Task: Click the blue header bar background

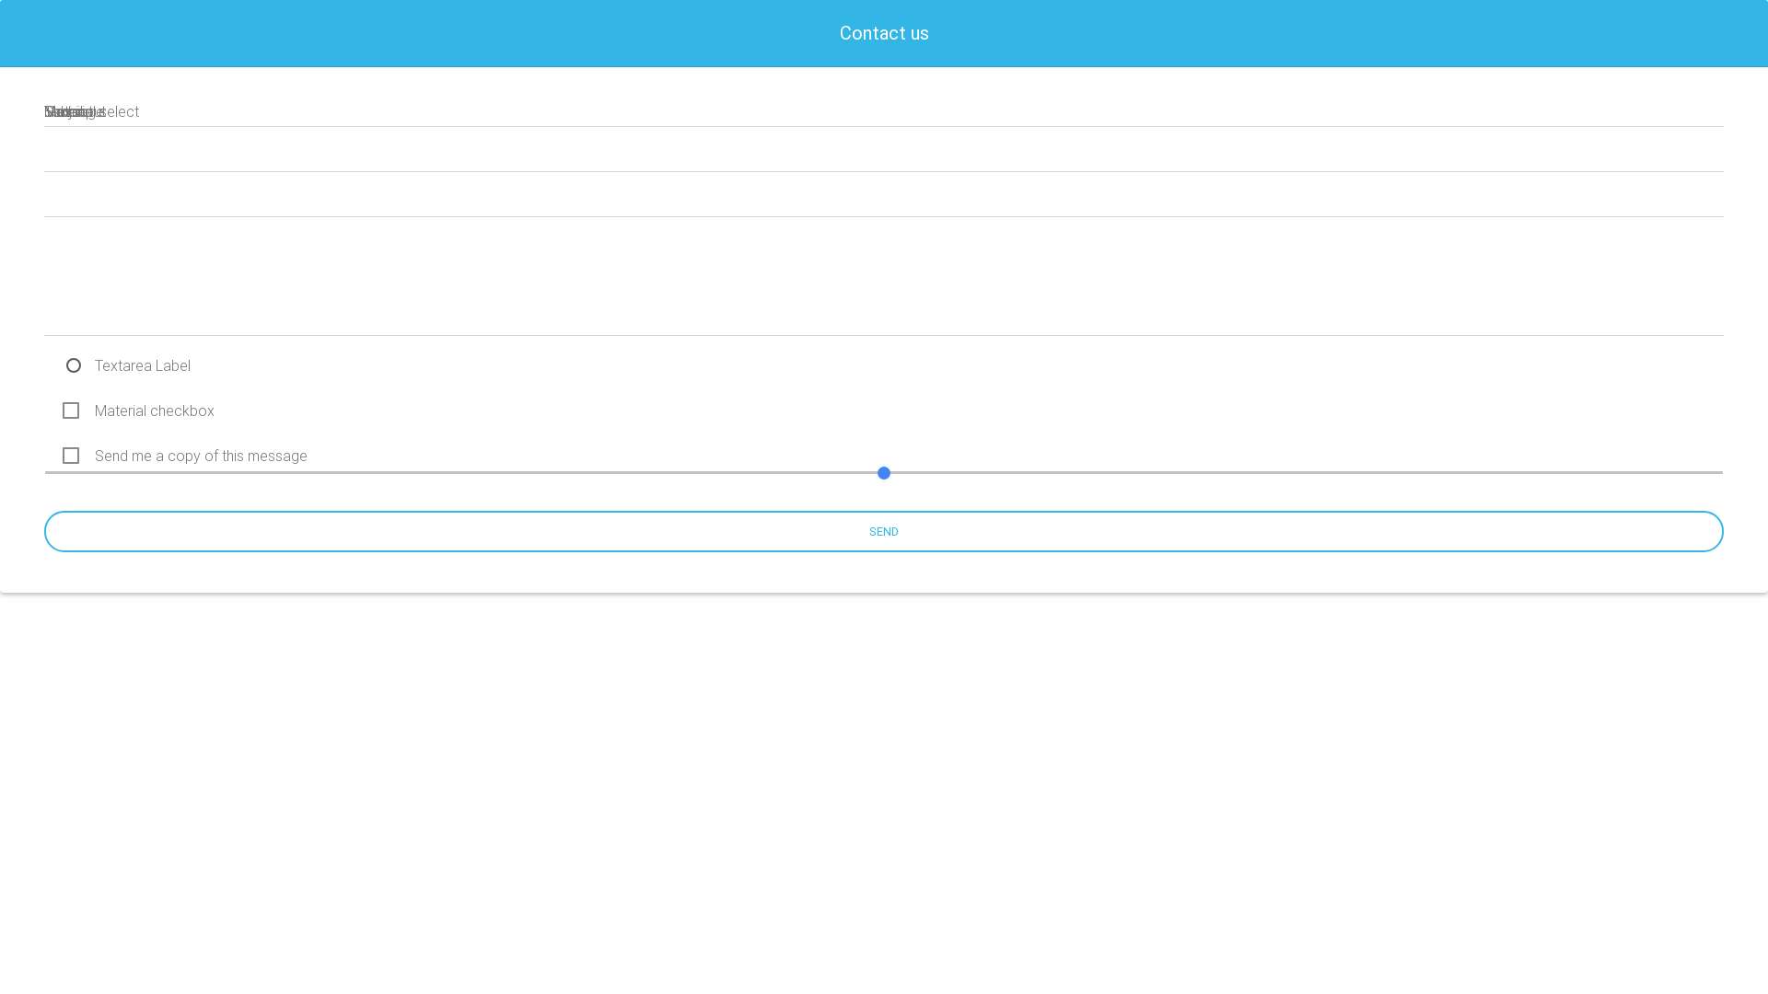Action: pos(368,33)
